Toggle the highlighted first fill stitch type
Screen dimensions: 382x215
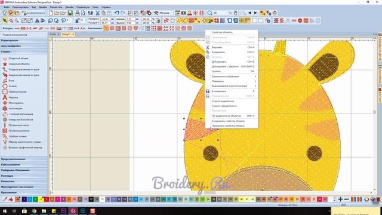point(106,28)
